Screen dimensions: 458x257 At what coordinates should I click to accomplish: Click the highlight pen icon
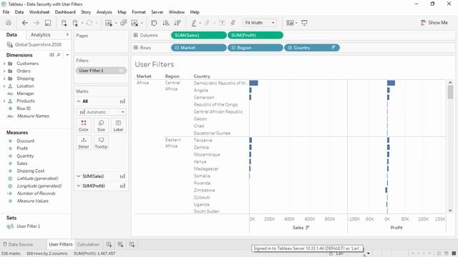tap(194, 23)
